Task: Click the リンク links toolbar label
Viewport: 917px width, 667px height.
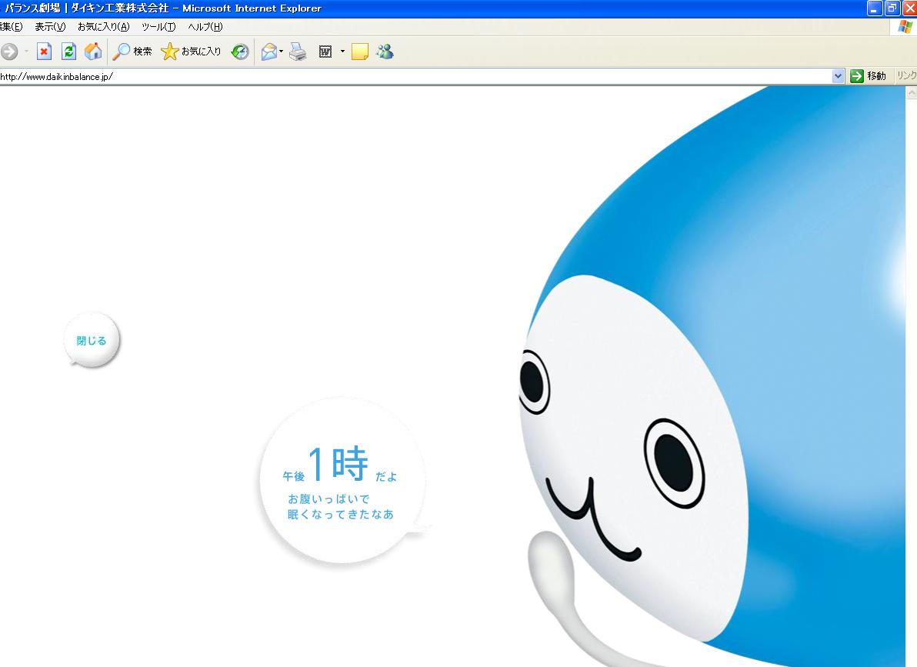Action: pos(906,75)
